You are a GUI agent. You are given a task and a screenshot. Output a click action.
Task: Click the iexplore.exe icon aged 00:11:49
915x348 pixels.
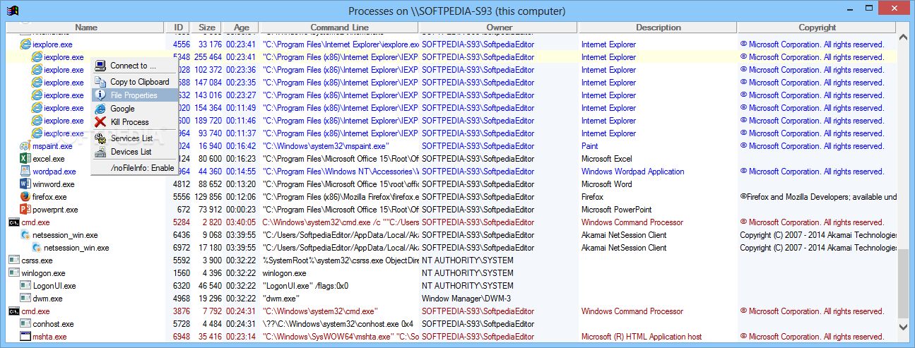click(x=37, y=108)
